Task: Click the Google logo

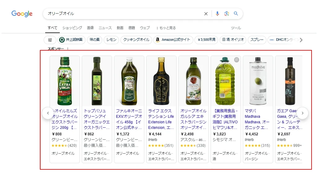Action: 22,14
